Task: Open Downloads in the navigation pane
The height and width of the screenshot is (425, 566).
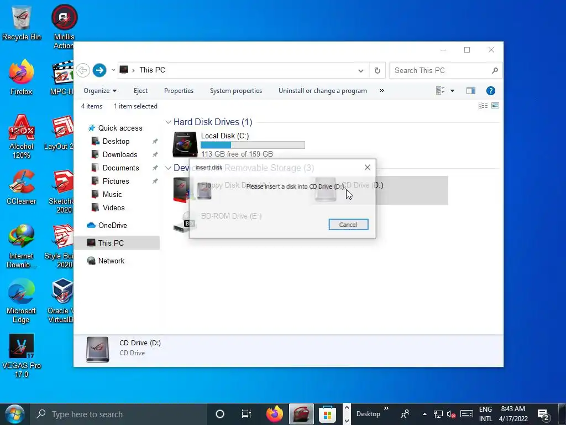Action: (x=120, y=155)
